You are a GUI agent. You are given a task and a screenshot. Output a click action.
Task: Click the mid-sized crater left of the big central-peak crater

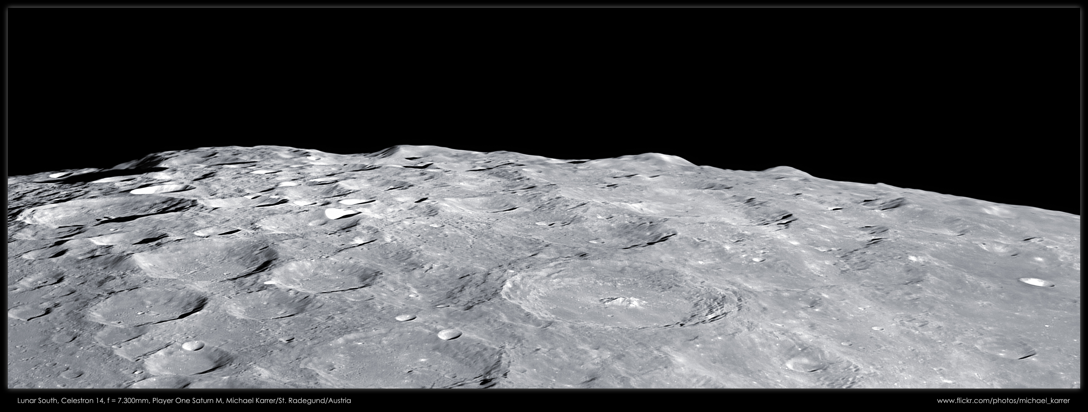[325, 276]
